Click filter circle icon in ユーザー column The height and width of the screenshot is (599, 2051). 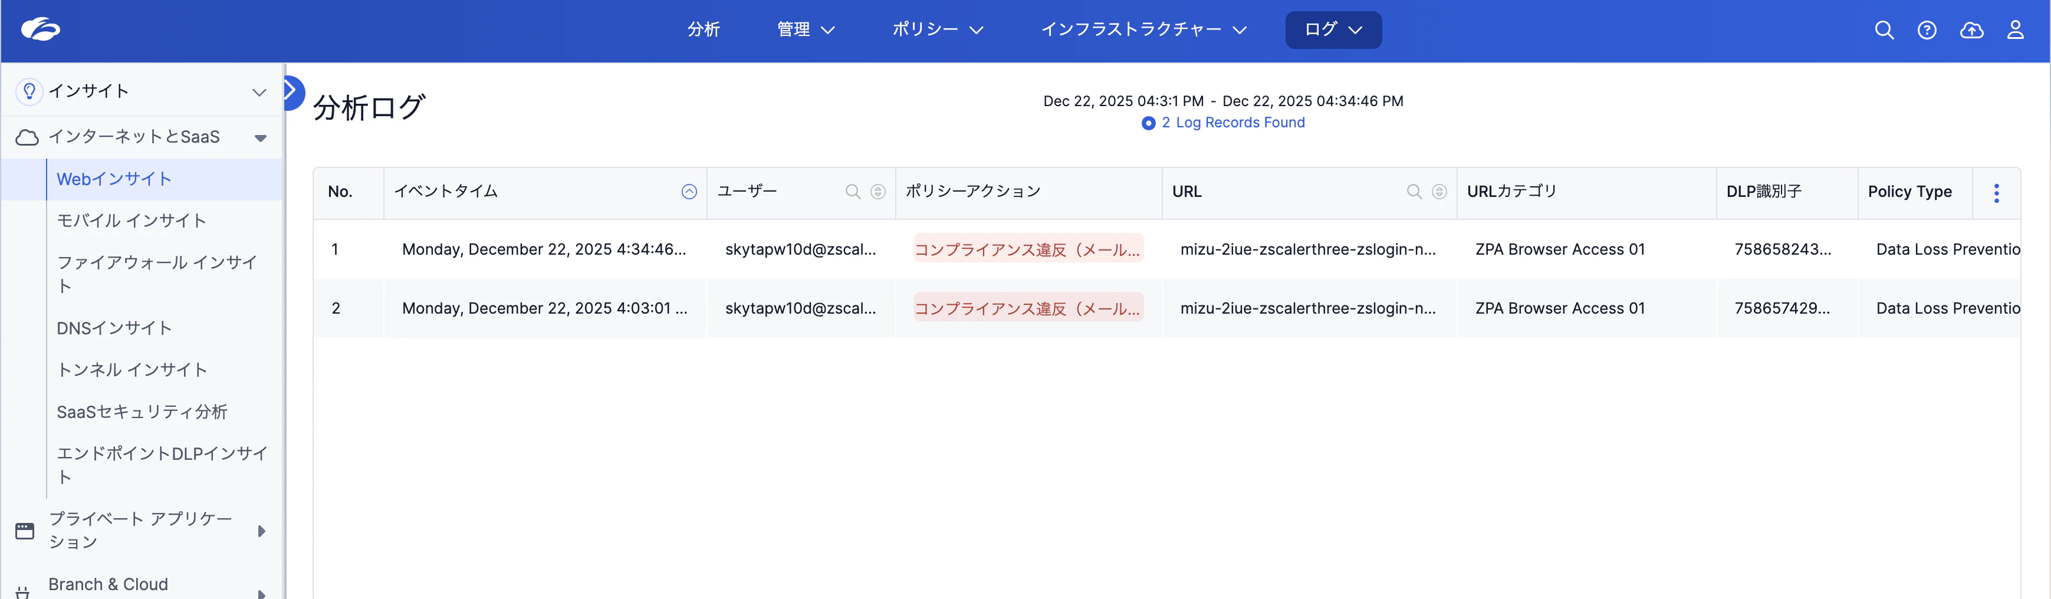(x=878, y=192)
